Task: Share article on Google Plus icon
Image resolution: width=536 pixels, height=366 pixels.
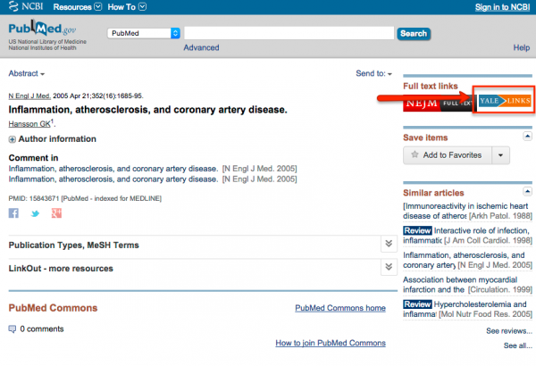Action: [56, 213]
